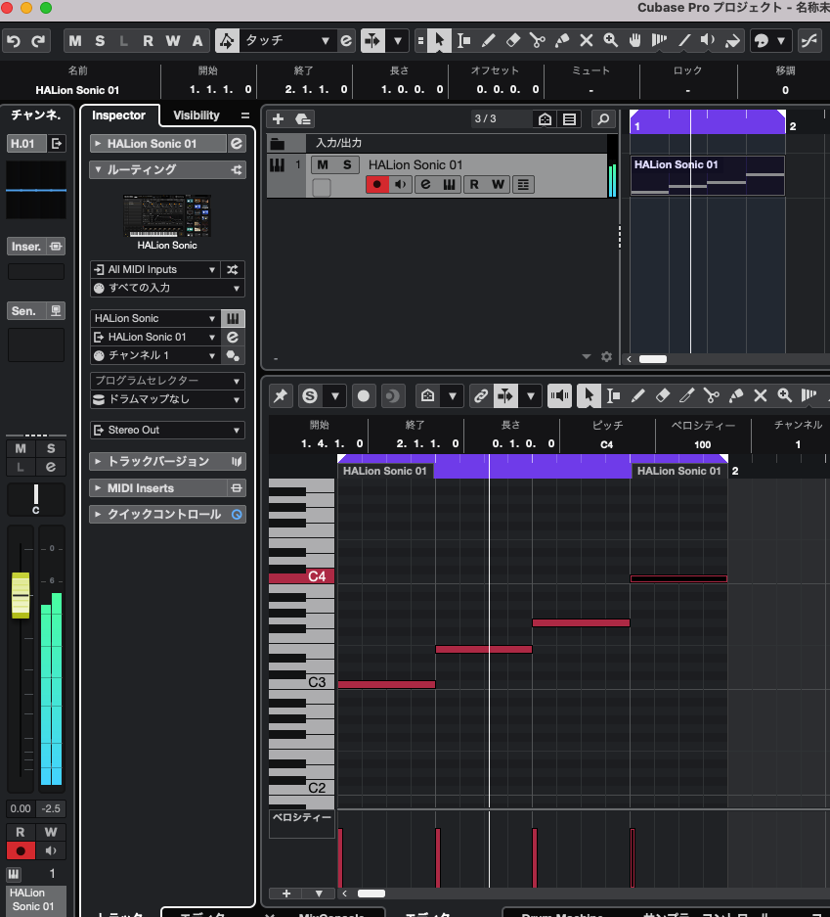Click the Add Track plus button
This screenshot has height=917, width=830.
coord(278,119)
